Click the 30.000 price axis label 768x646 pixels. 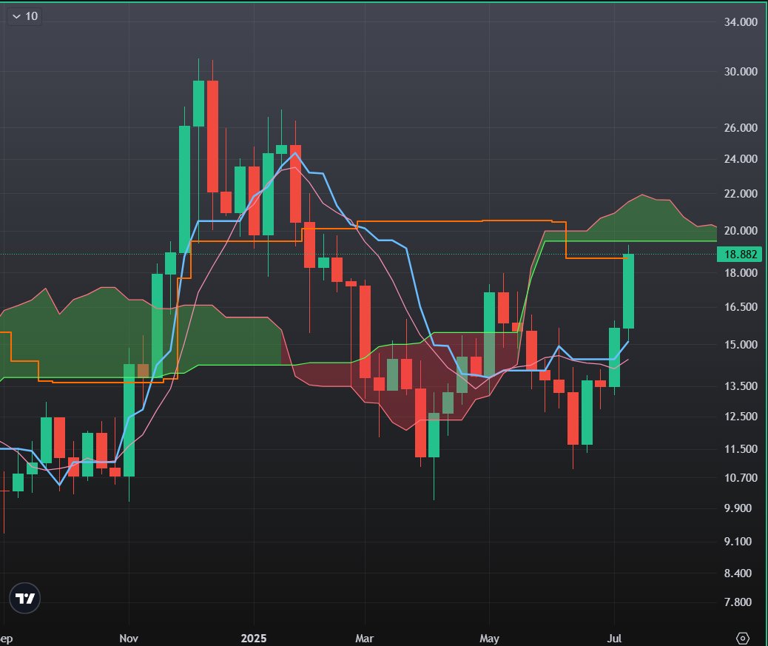pos(741,72)
